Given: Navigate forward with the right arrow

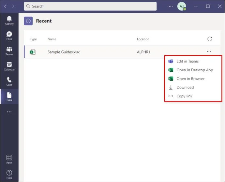Looking at the screenshot, I should [x=13, y=6].
